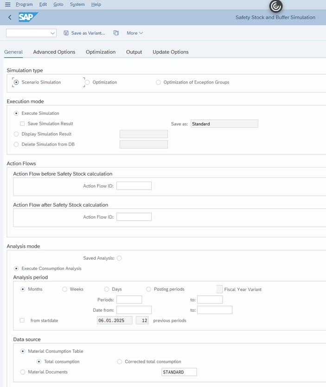Open the Goto menu

(58, 5)
